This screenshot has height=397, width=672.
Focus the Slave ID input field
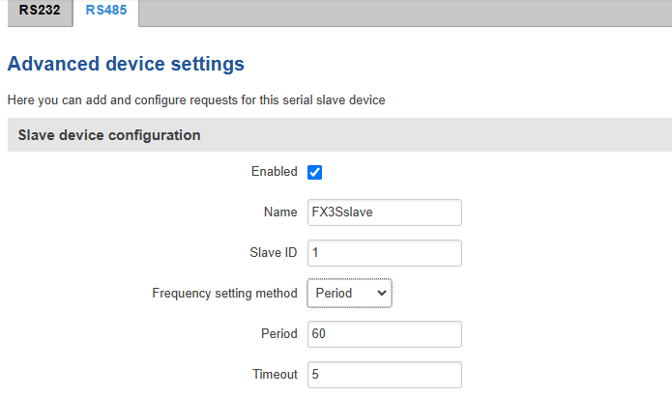point(385,253)
